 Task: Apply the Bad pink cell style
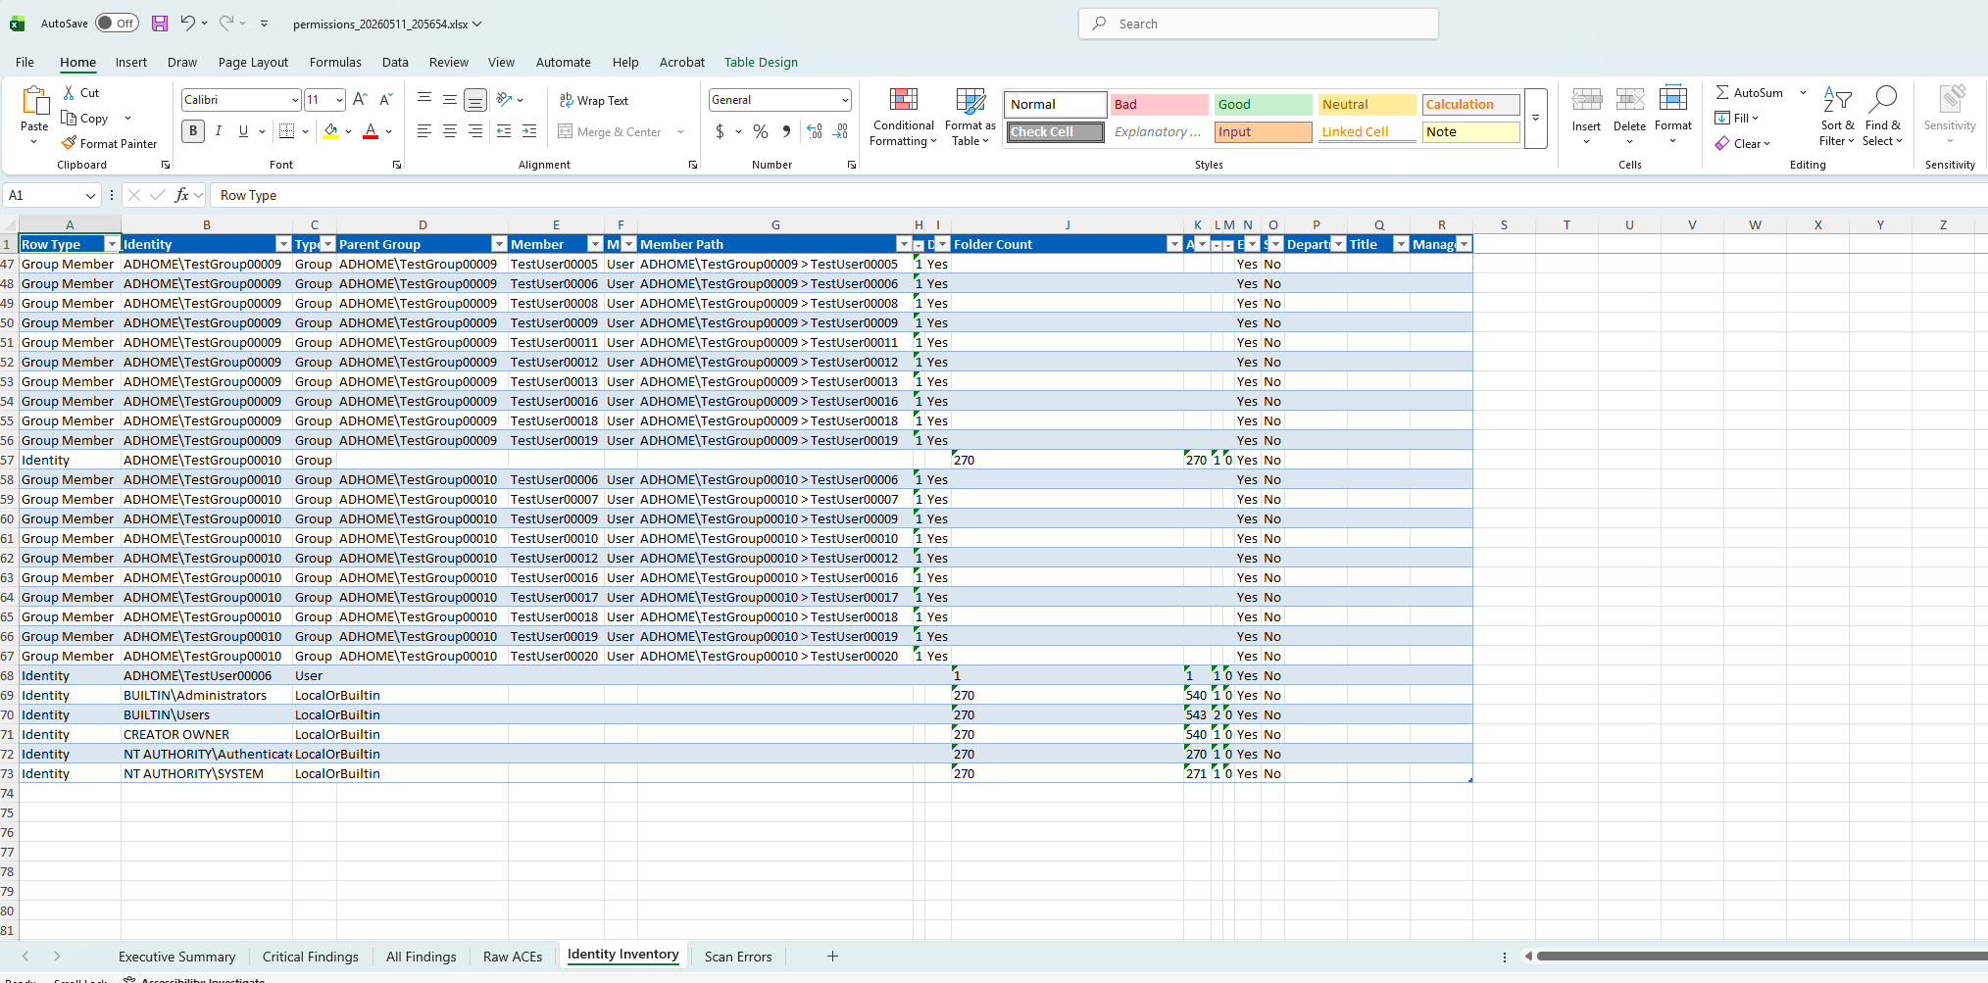[x=1159, y=104]
